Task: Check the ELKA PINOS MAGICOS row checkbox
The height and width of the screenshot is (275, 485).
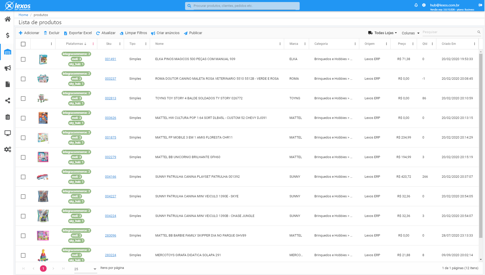Action: [x=23, y=59]
